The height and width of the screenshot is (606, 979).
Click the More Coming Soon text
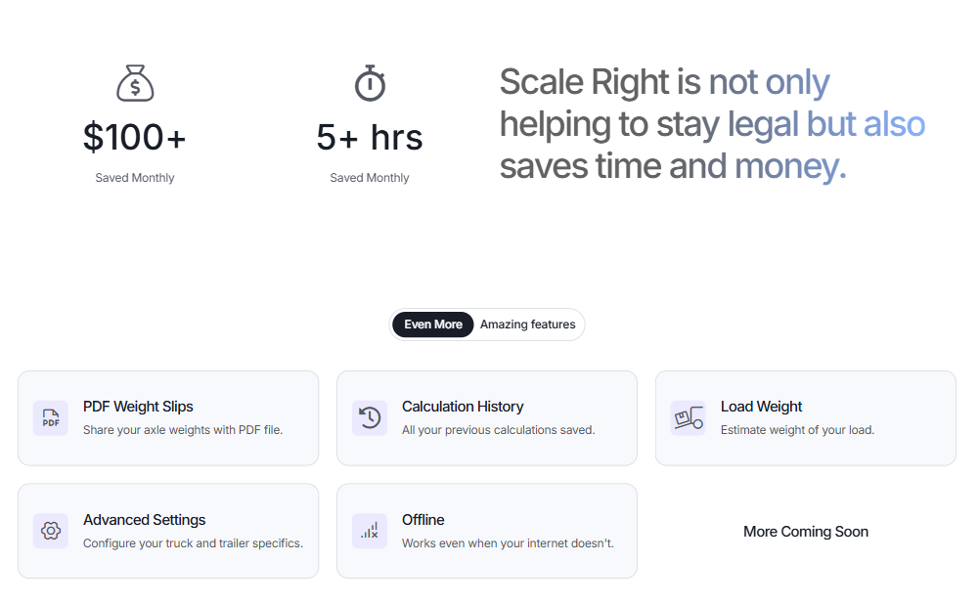point(805,531)
